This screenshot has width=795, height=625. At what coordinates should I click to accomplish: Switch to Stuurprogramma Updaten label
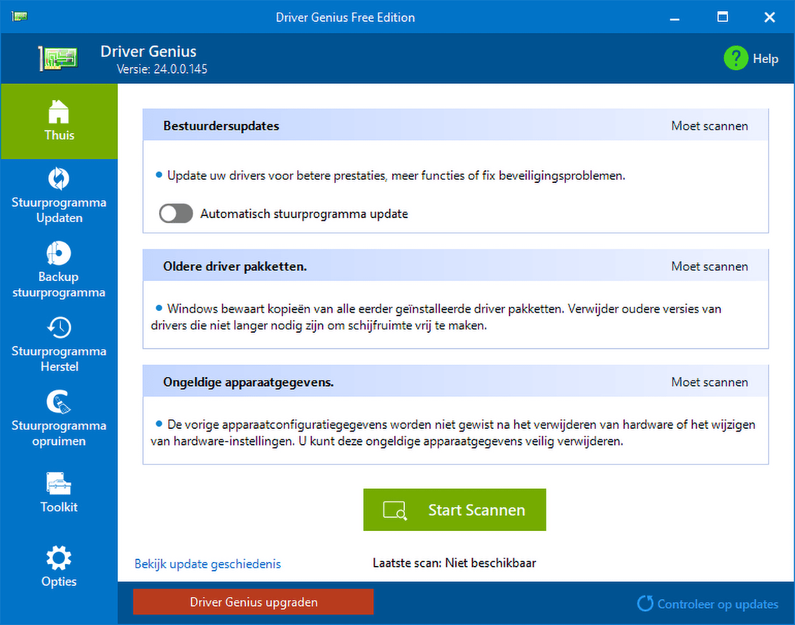pyautogui.click(x=59, y=210)
